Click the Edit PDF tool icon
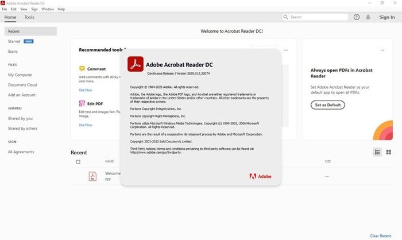This screenshot has height=240, width=402. click(x=82, y=104)
